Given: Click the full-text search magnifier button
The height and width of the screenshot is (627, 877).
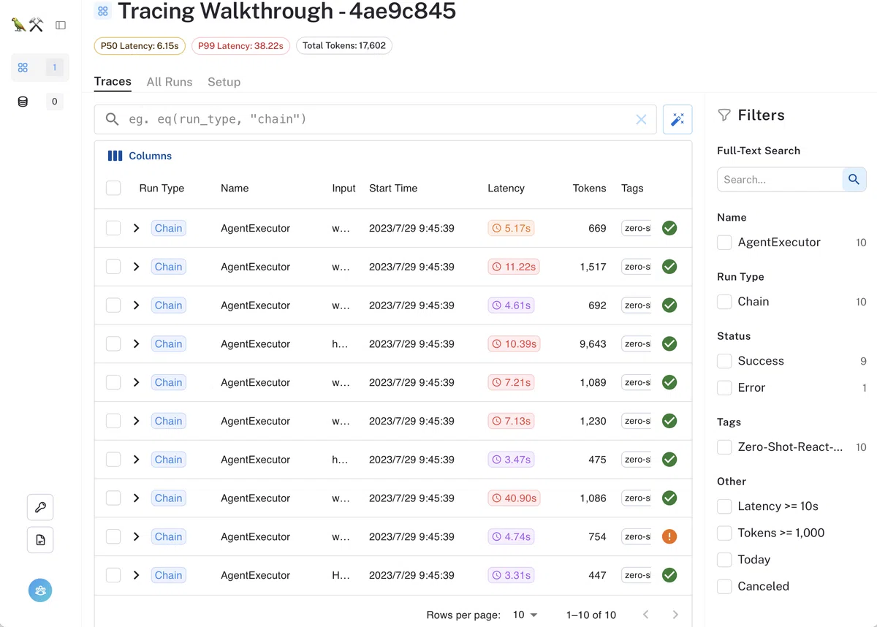Looking at the screenshot, I should (x=854, y=179).
